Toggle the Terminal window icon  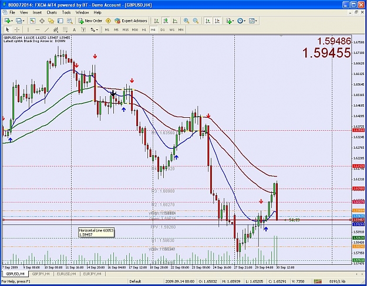pos(60,21)
